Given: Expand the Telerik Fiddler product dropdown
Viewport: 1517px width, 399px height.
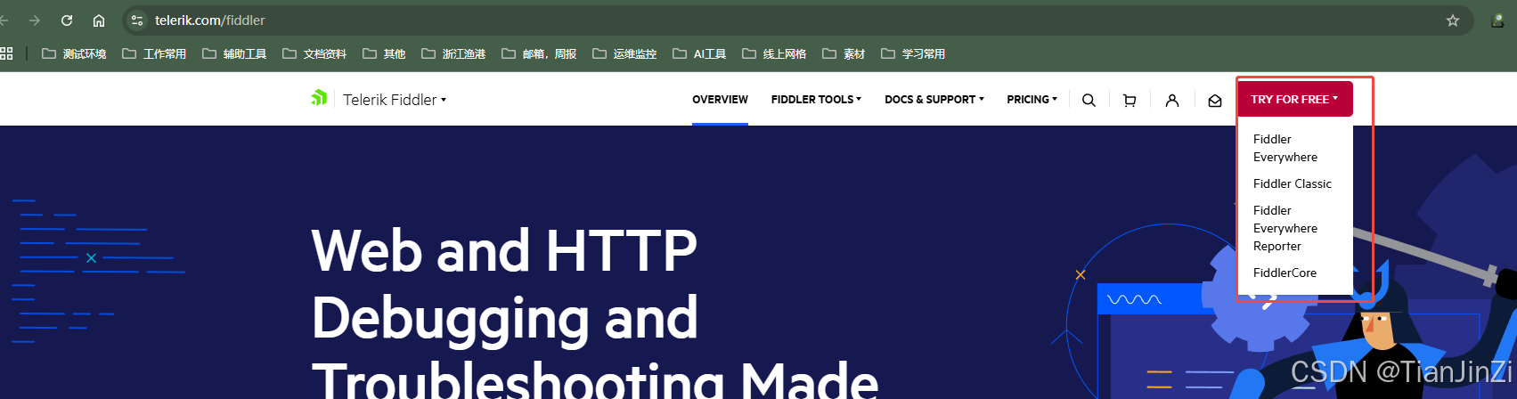Looking at the screenshot, I should pyautogui.click(x=395, y=100).
